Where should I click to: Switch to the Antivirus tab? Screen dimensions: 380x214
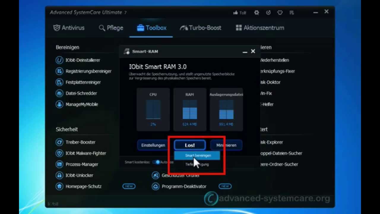(69, 28)
